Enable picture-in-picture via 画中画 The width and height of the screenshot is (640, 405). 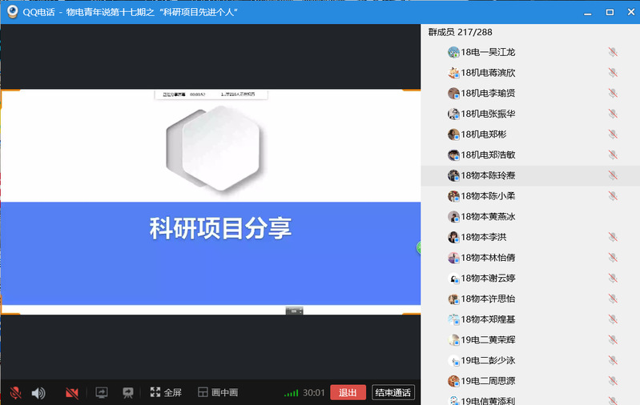point(218,393)
